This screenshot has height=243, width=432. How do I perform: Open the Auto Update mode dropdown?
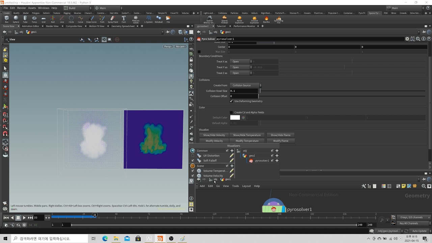point(420,231)
